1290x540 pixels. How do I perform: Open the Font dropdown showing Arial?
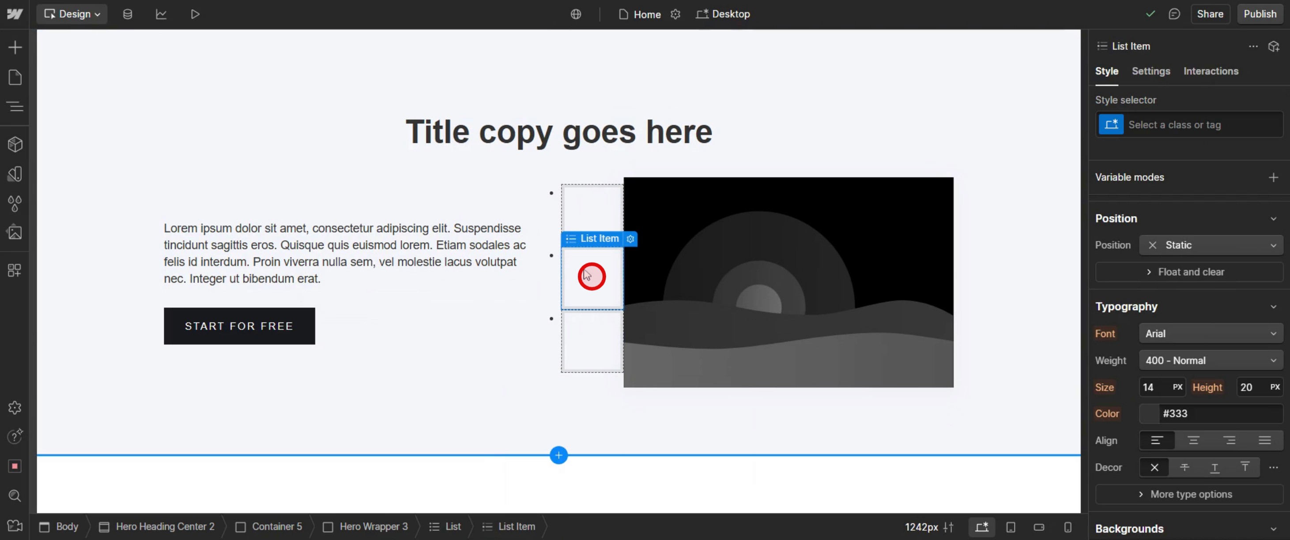[1211, 333]
